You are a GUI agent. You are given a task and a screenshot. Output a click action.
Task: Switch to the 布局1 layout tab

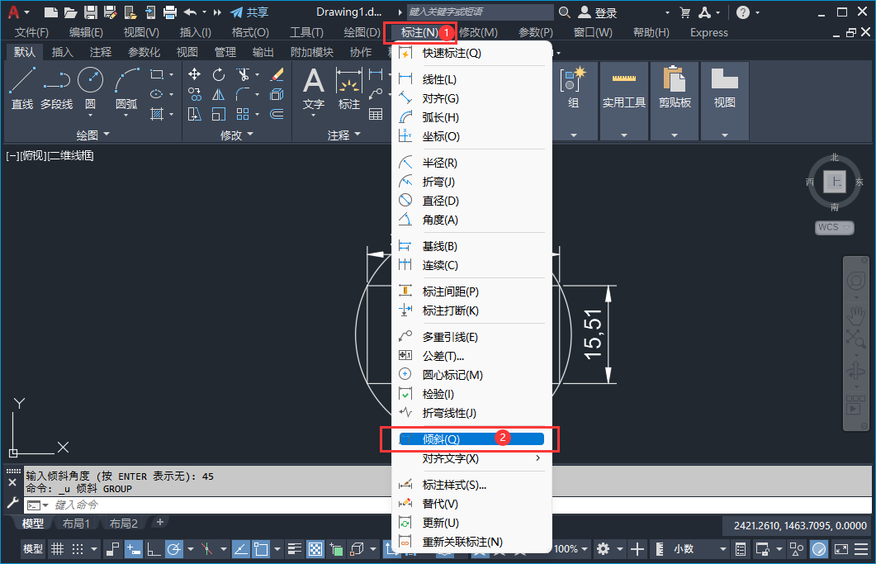click(x=76, y=524)
